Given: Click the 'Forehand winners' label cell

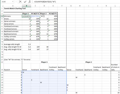Looking at the screenshot, I should (13, 26).
